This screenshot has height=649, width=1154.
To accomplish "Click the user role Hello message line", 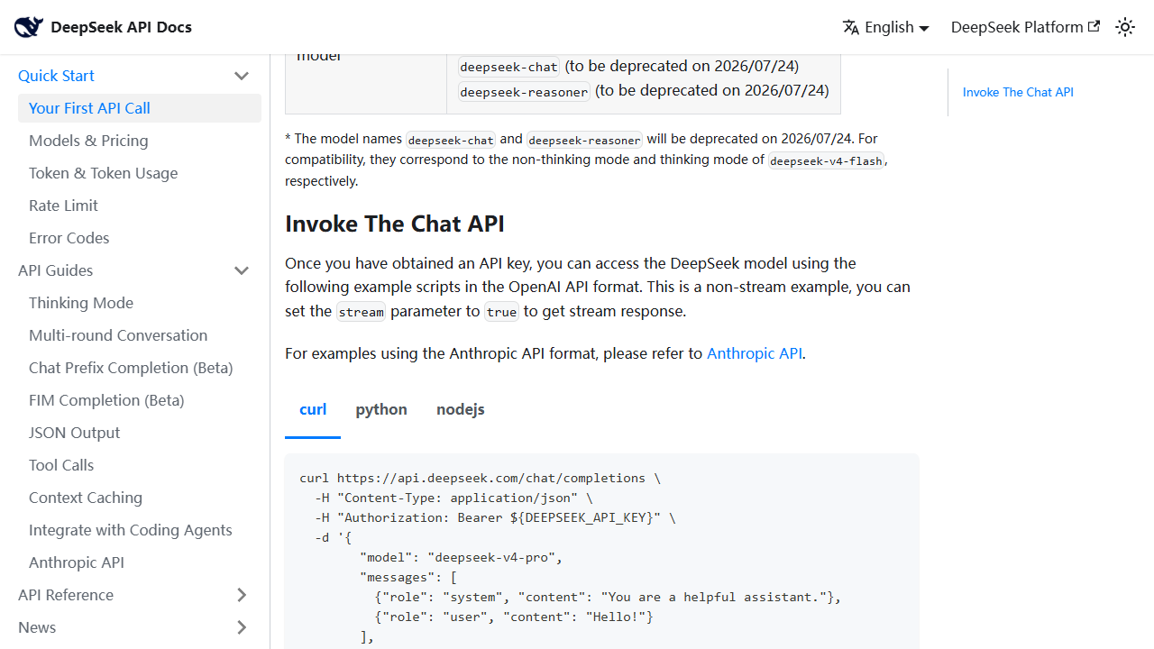I will (x=514, y=617).
